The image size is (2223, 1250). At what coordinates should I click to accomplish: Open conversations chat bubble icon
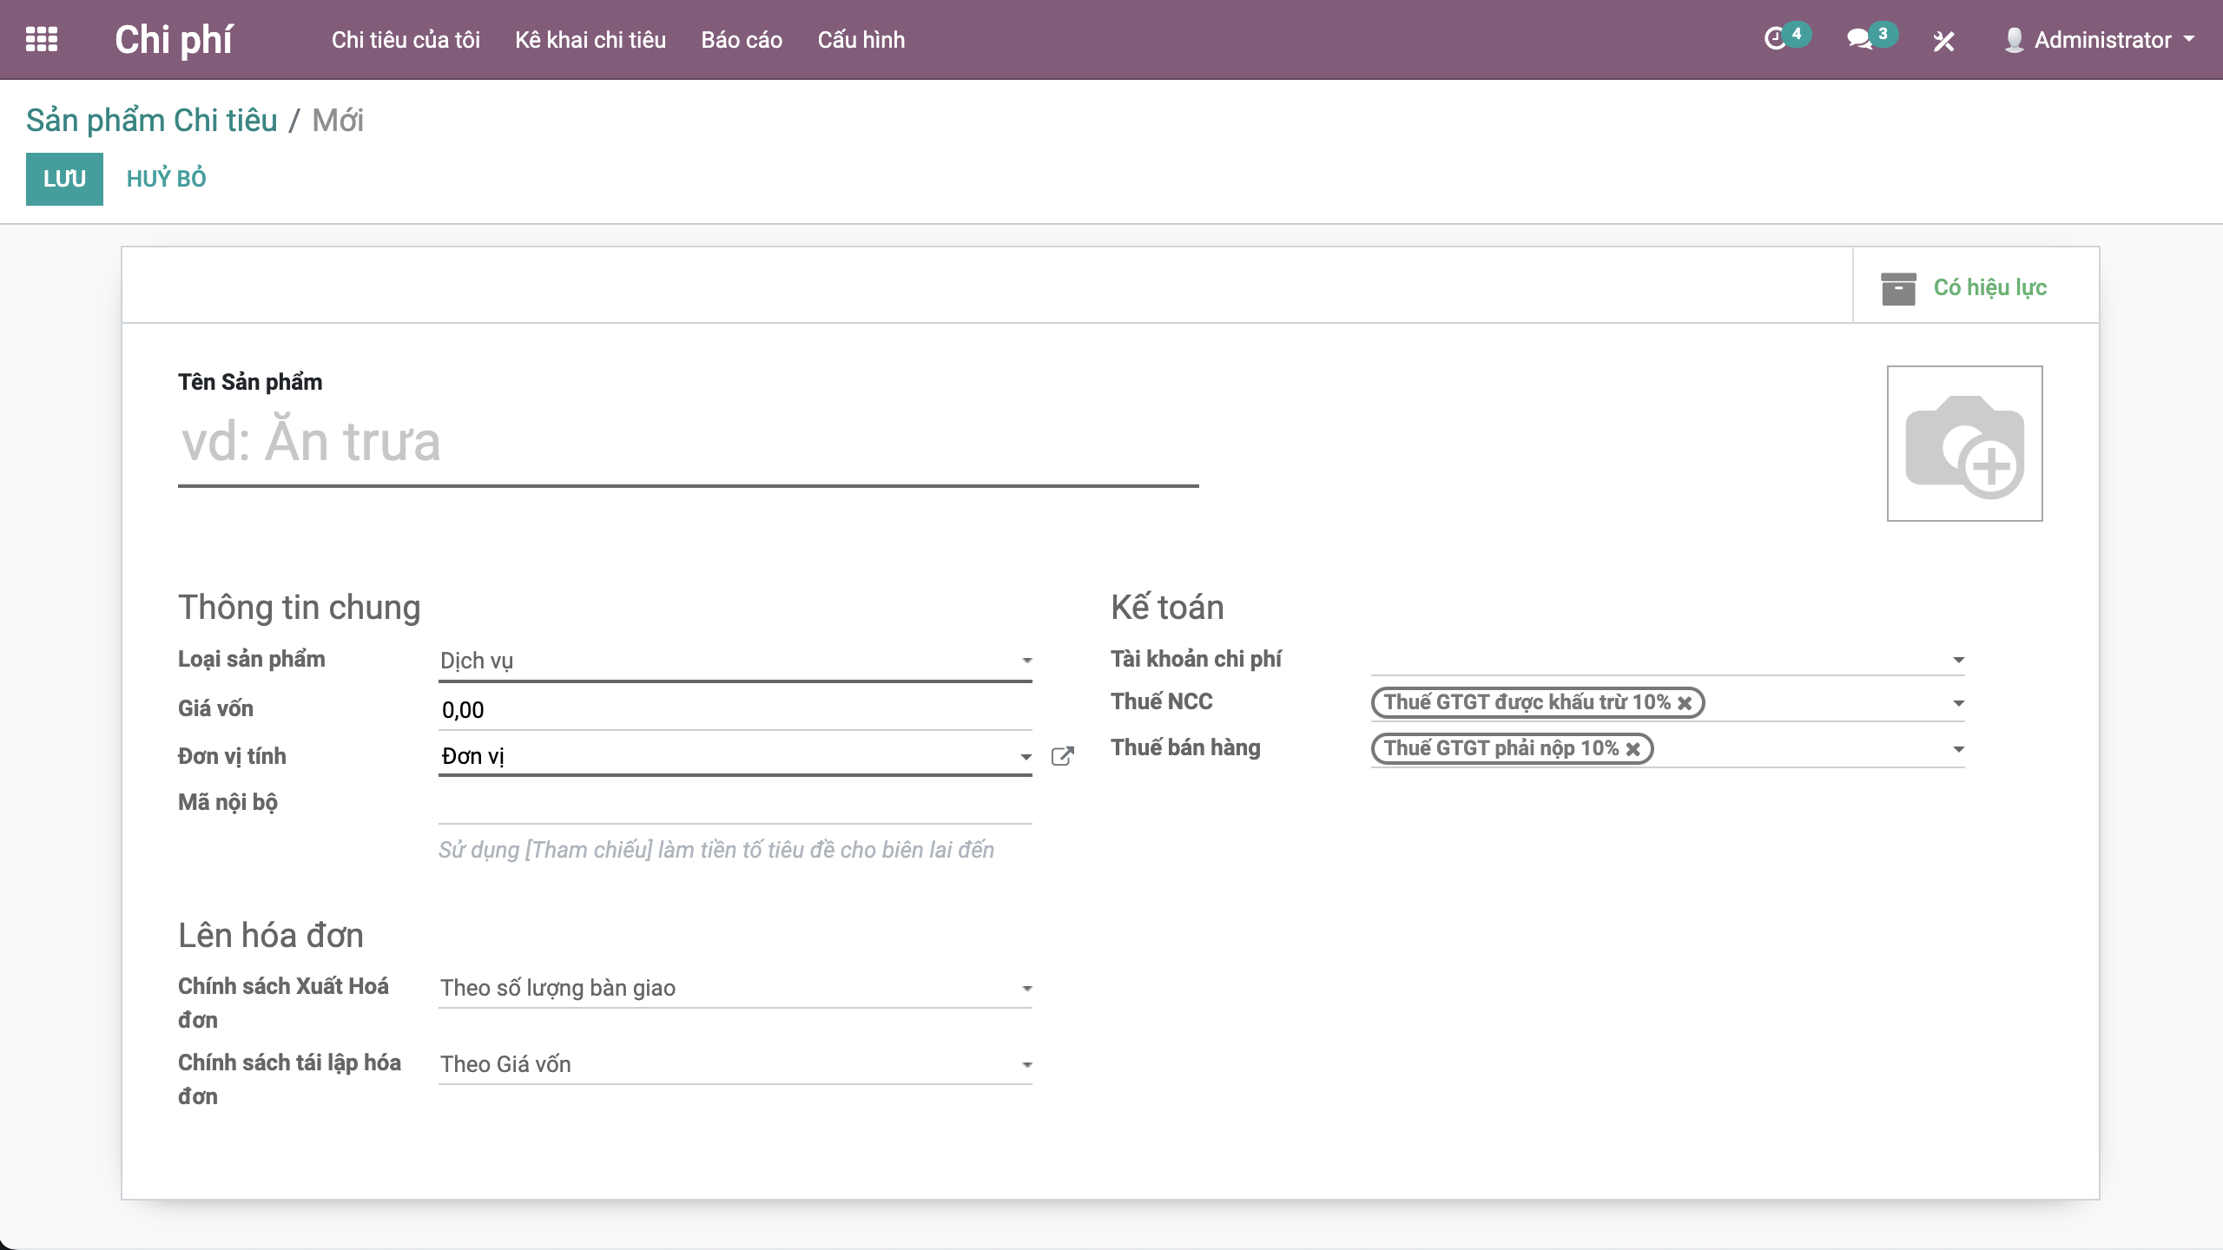click(x=1859, y=39)
